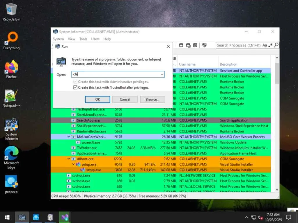
Task: Click the shield icon in System Informer toolbar
Action: tap(204, 45)
